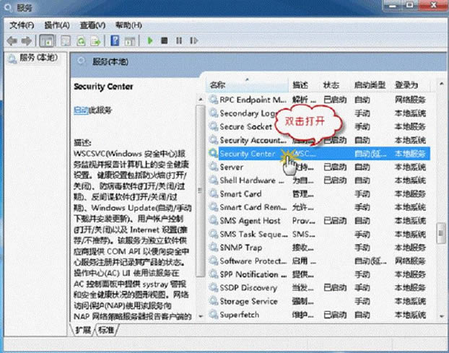Select the Superfetch service row
Screen dimensions: 449x353
318,315
